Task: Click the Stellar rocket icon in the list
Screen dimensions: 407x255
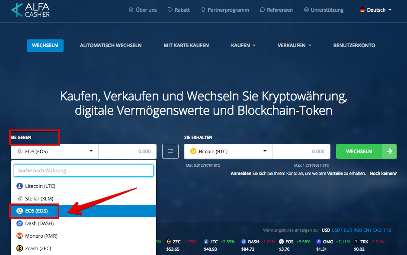Action: click(19, 199)
